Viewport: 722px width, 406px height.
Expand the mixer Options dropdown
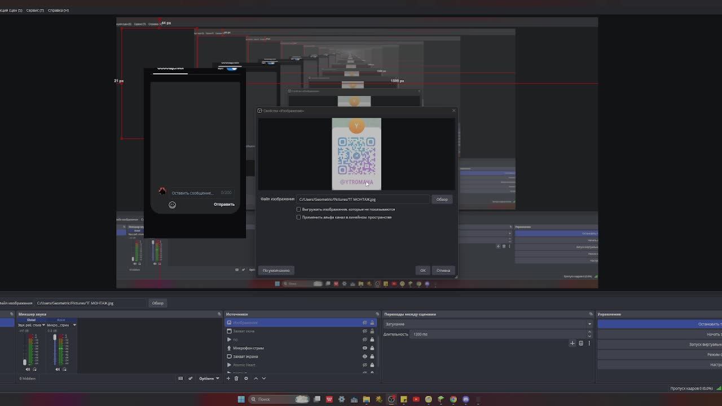point(209,378)
